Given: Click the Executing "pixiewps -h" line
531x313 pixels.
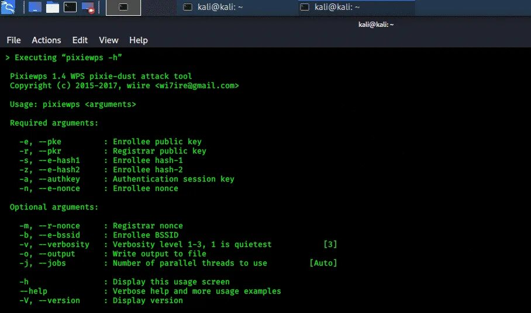Looking at the screenshot, I should pyautogui.click(x=64, y=58).
